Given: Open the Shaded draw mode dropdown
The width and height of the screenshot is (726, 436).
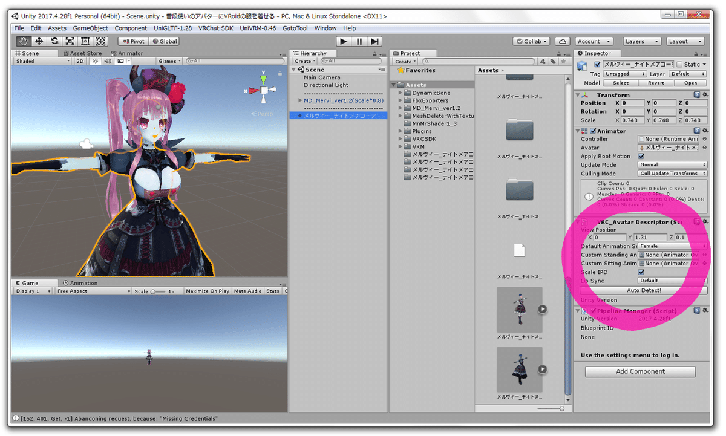Looking at the screenshot, I should pyautogui.click(x=42, y=61).
